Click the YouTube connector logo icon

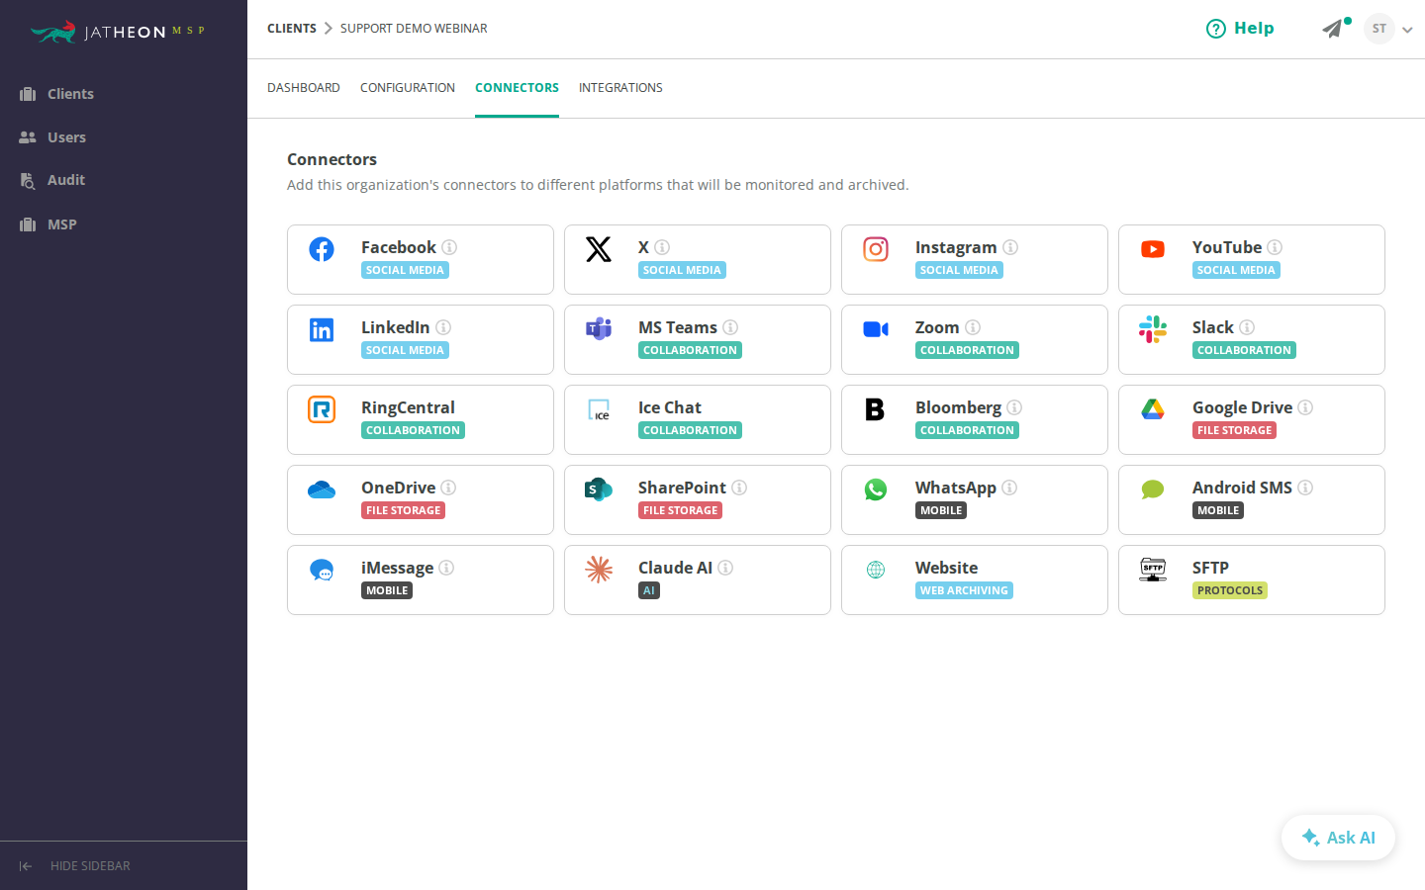[x=1153, y=249]
